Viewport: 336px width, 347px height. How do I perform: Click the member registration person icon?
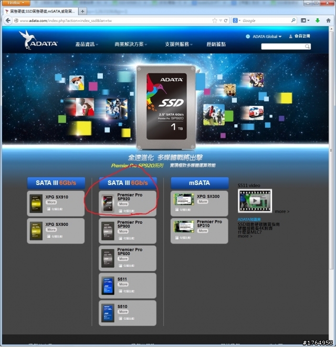290,37
